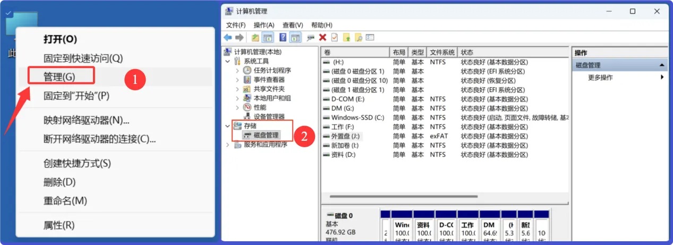Screen dimensions: 673x245
Task: Select the Windows-SSD (C:) volume row
Action: pos(445,117)
